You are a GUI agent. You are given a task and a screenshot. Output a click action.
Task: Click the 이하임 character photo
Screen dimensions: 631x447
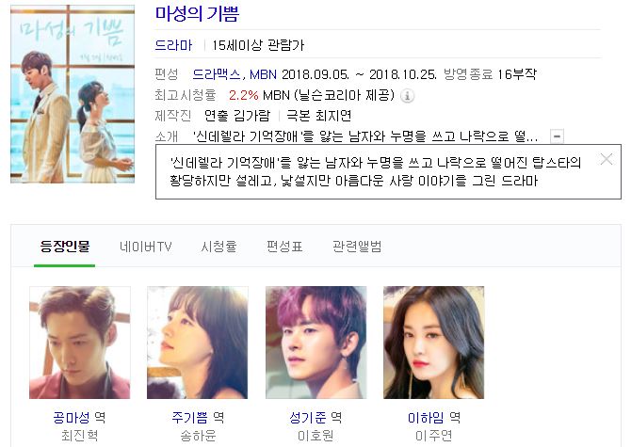coord(434,343)
